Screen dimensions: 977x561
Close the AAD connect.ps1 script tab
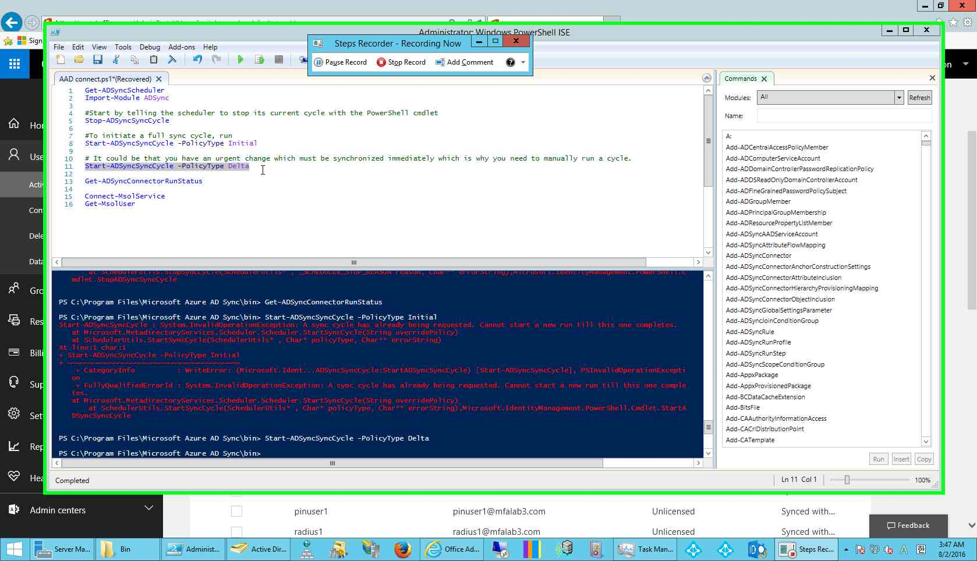(159, 79)
